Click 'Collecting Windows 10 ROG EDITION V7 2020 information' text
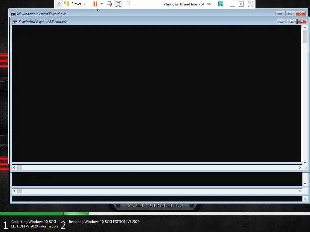This screenshot has height=232, width=310. [x=35, y=224]
